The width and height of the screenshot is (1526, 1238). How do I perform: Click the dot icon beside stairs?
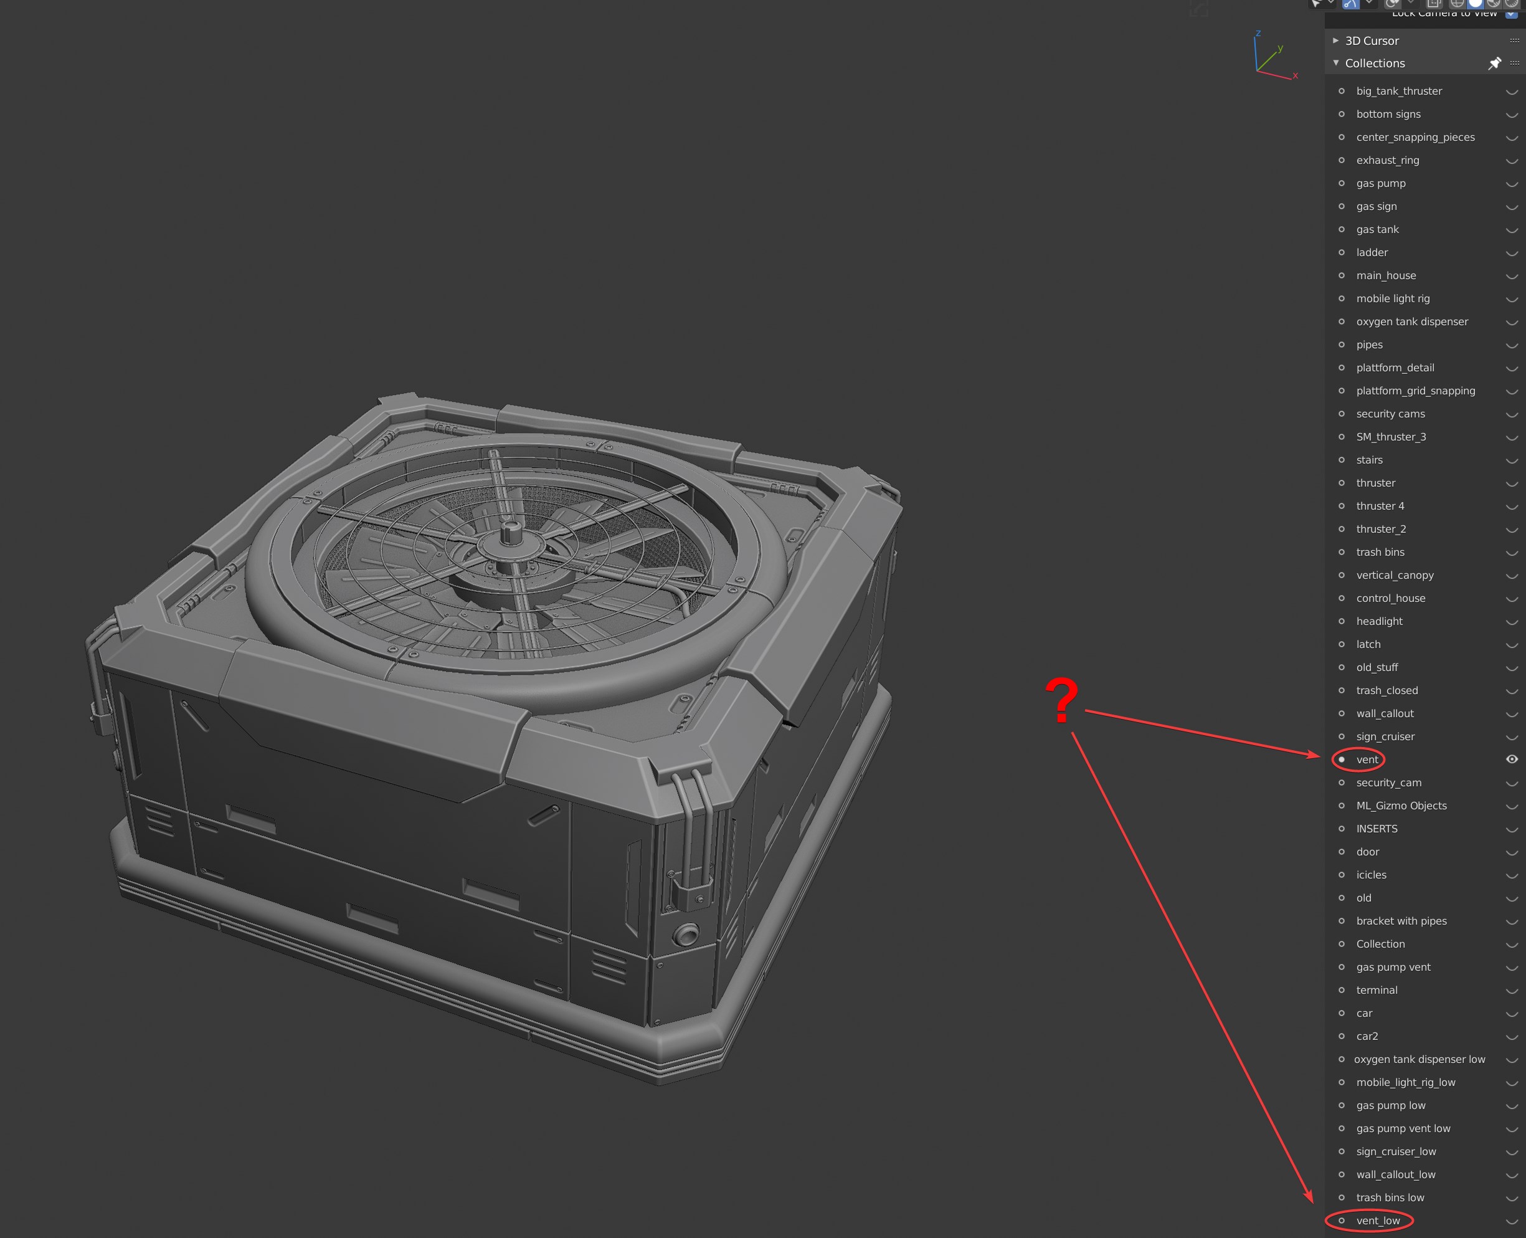coord(1342,460)
